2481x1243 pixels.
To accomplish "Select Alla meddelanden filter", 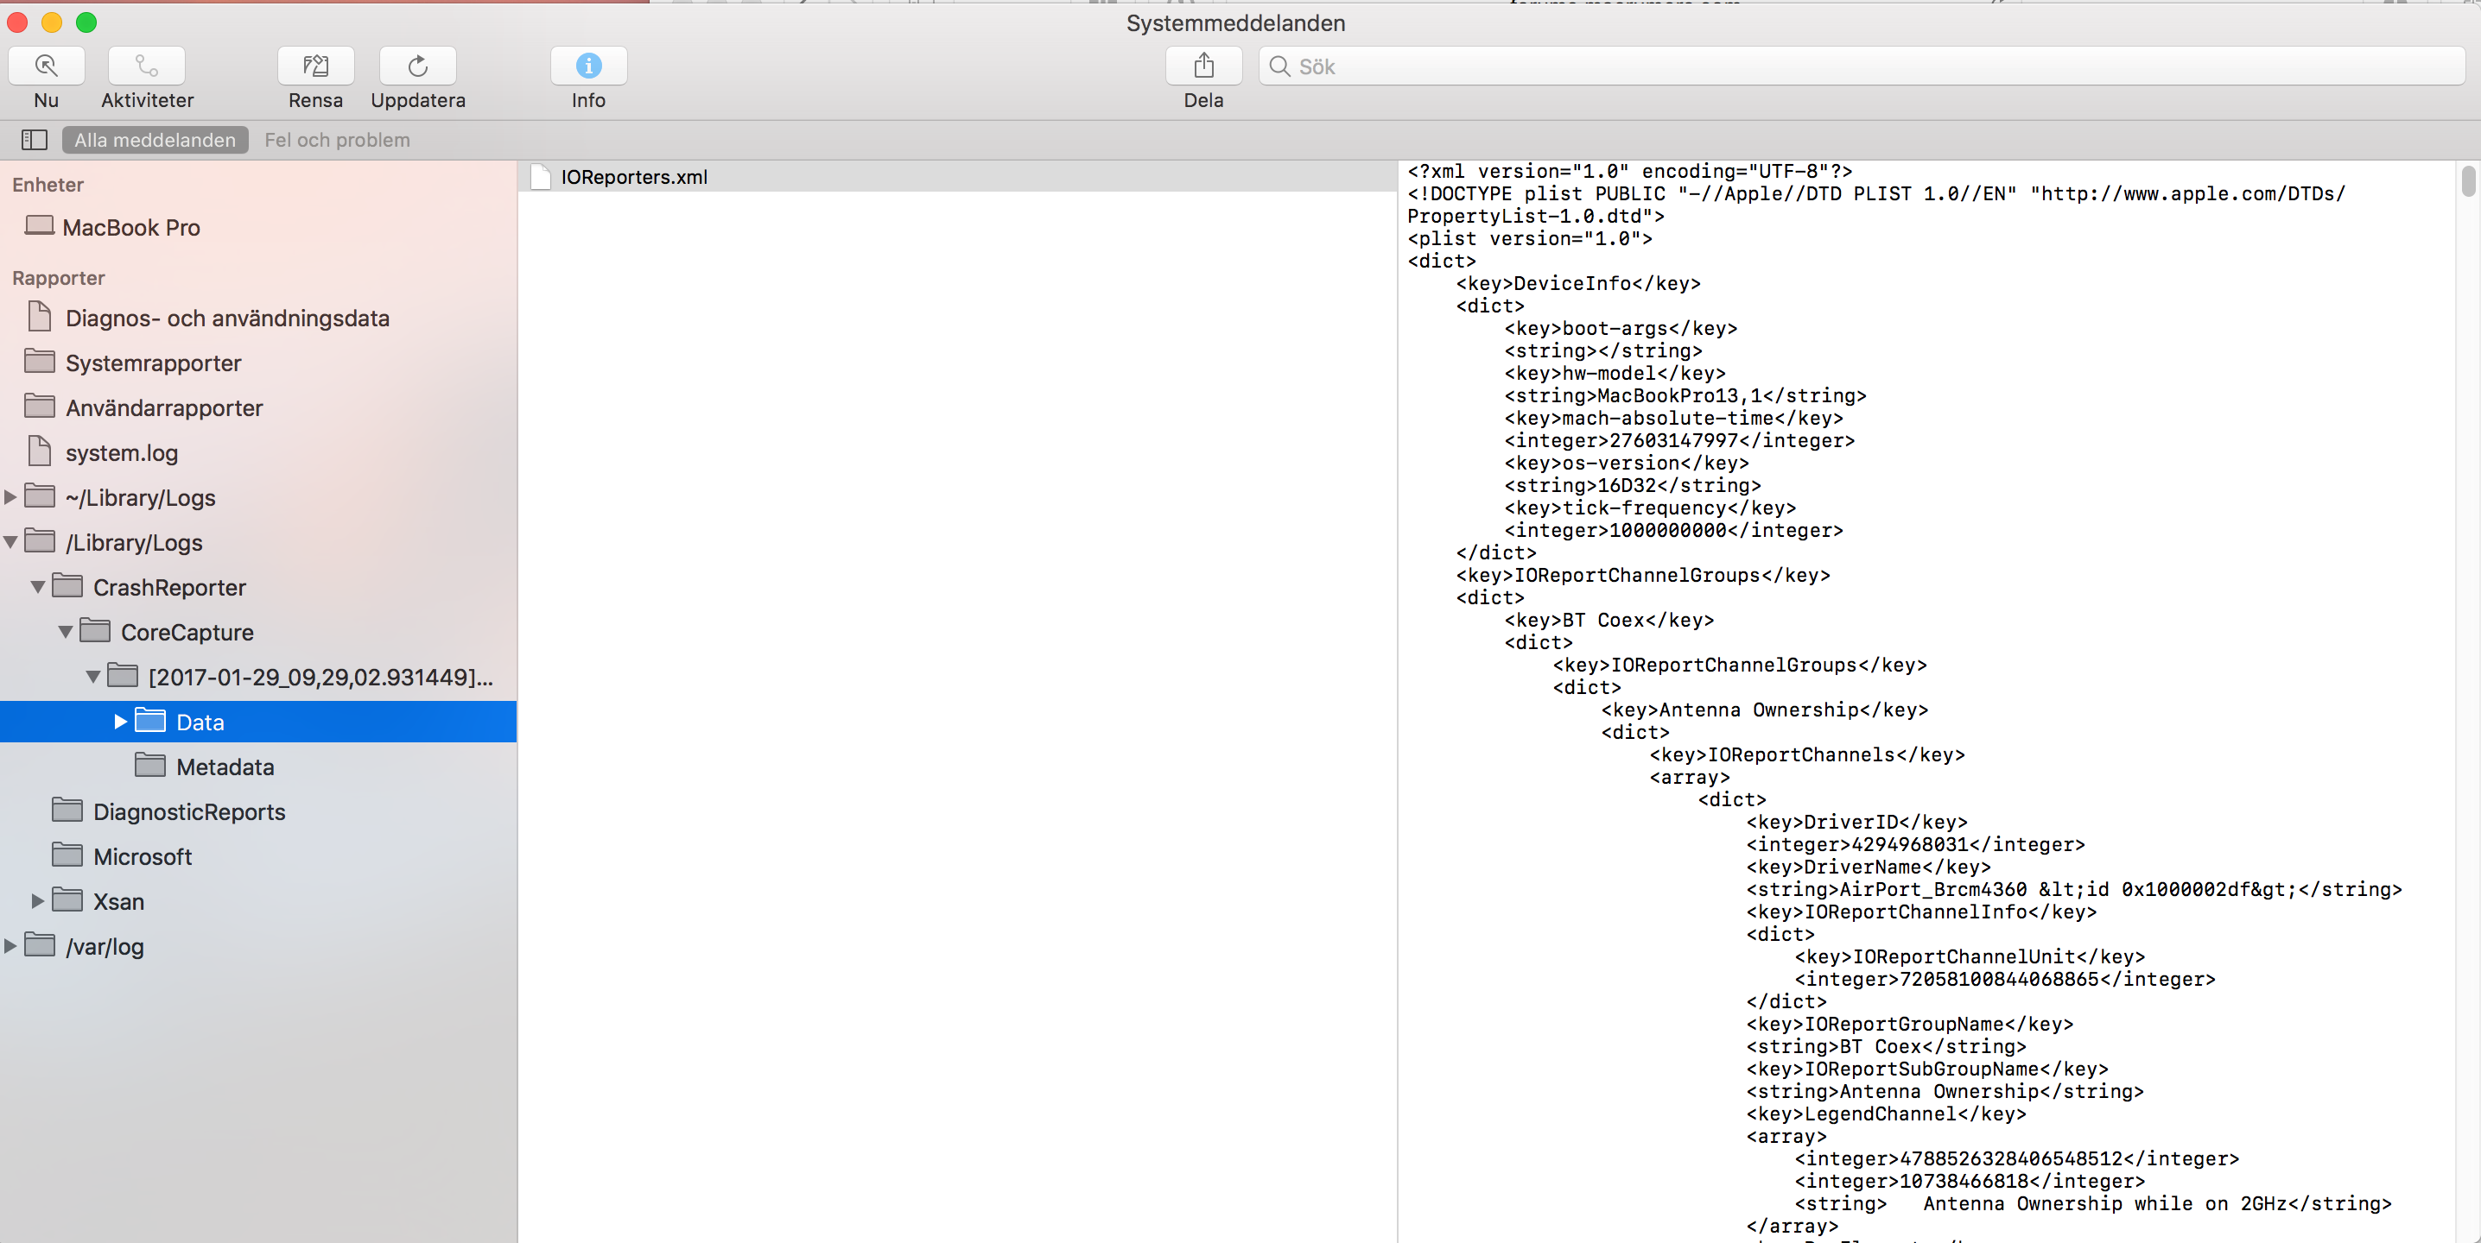I will (155, 140).
